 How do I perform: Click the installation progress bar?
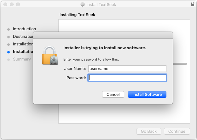point(180,64)
